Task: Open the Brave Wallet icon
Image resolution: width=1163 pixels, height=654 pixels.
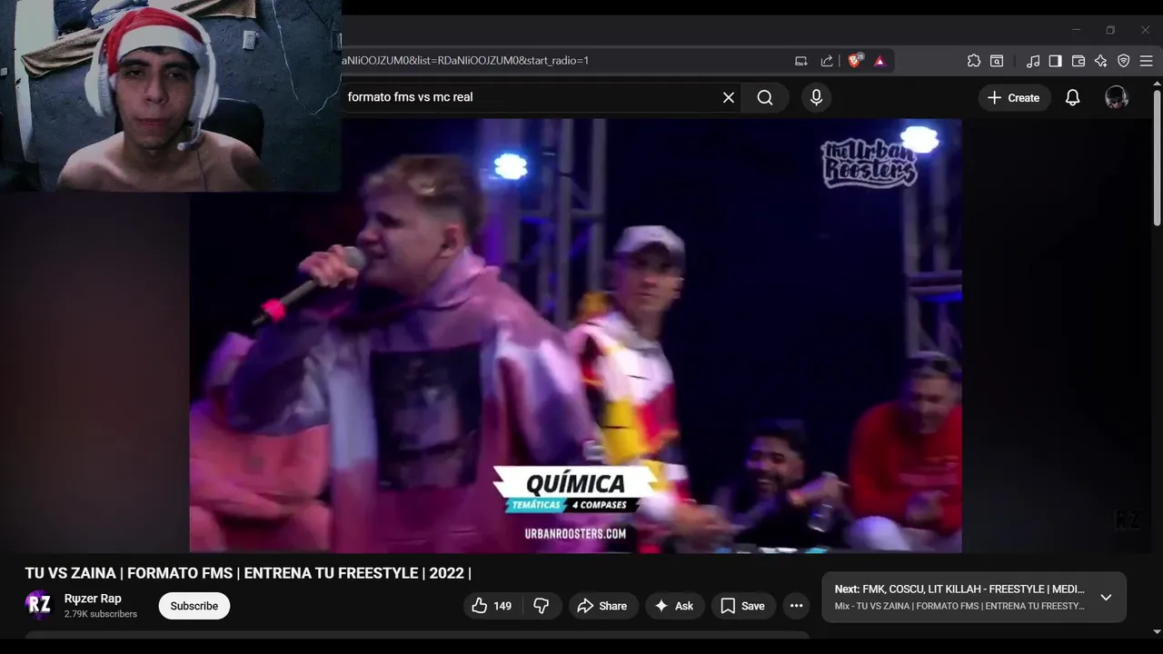Action: pyautogui.click(x=1079, y=61)
